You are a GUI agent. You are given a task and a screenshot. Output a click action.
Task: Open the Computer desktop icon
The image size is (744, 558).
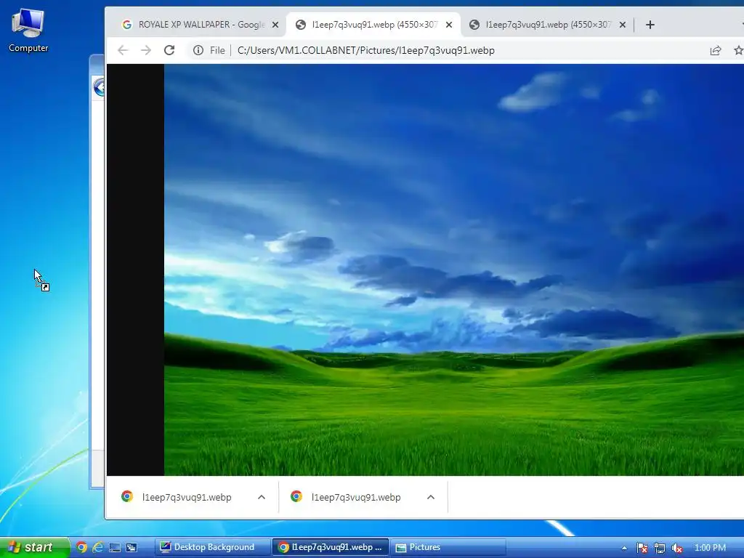(x=28, y=31)
